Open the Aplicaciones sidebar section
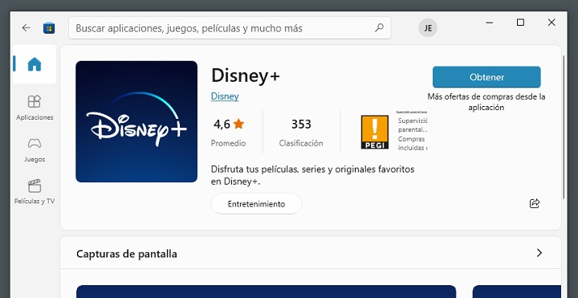The height and width of the screenshot is (298, 578). (x=35, y=108)
